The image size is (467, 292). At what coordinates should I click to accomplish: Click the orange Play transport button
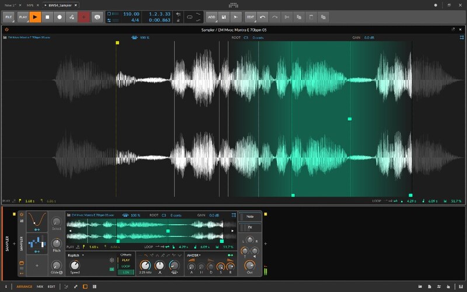pyautogui.click(x=36, y=17)
